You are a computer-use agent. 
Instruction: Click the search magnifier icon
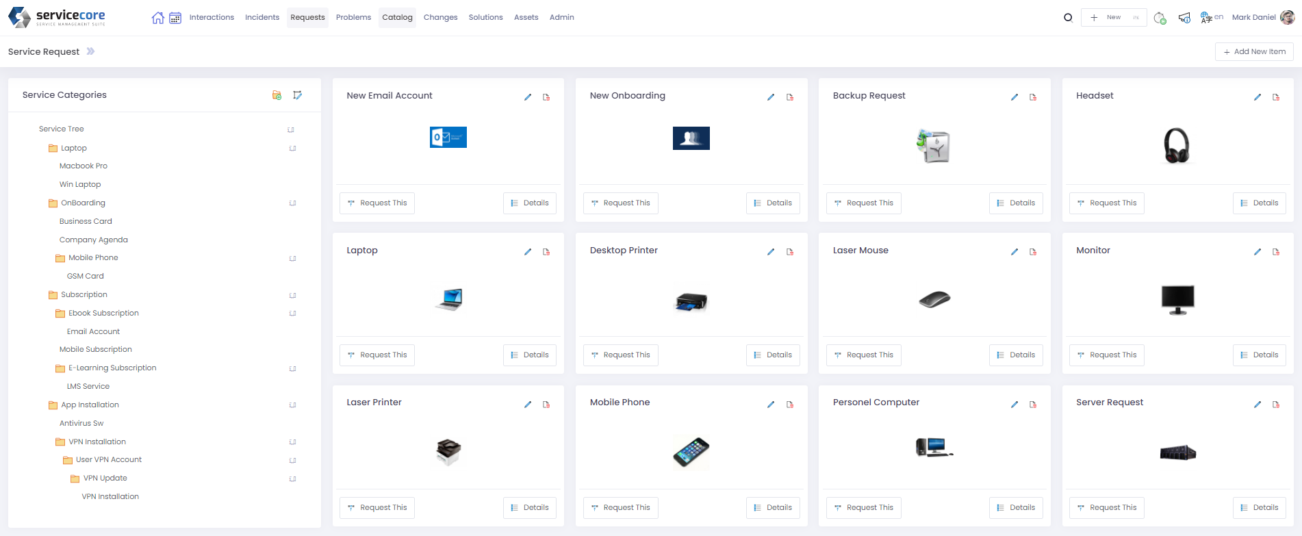tap(1068, 18)
